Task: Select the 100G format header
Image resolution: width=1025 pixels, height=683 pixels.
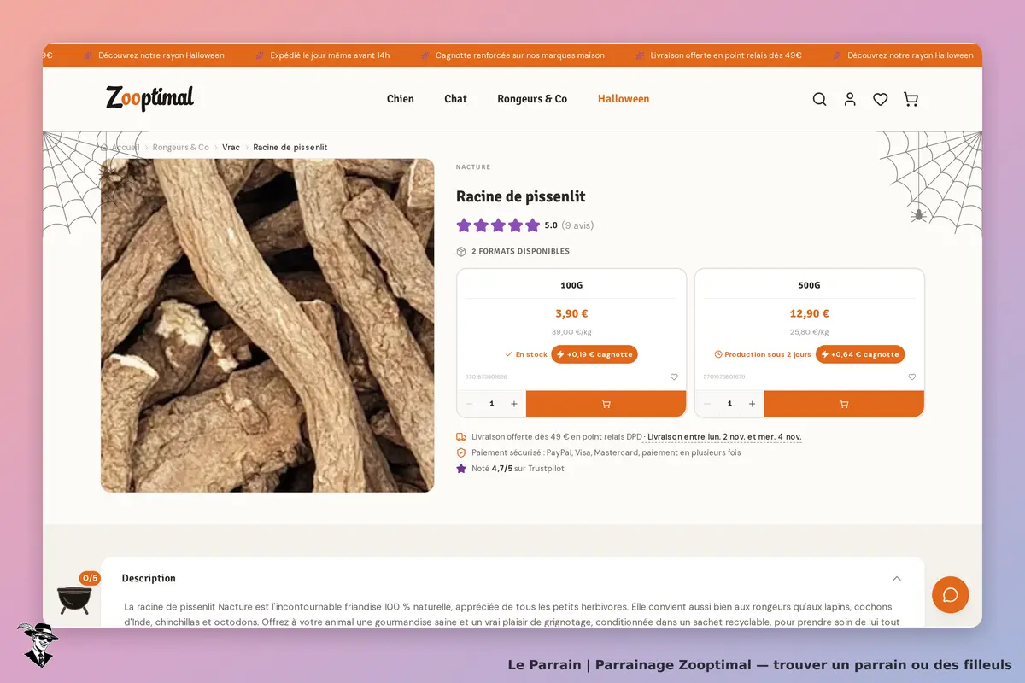Action: click(571, 285)
